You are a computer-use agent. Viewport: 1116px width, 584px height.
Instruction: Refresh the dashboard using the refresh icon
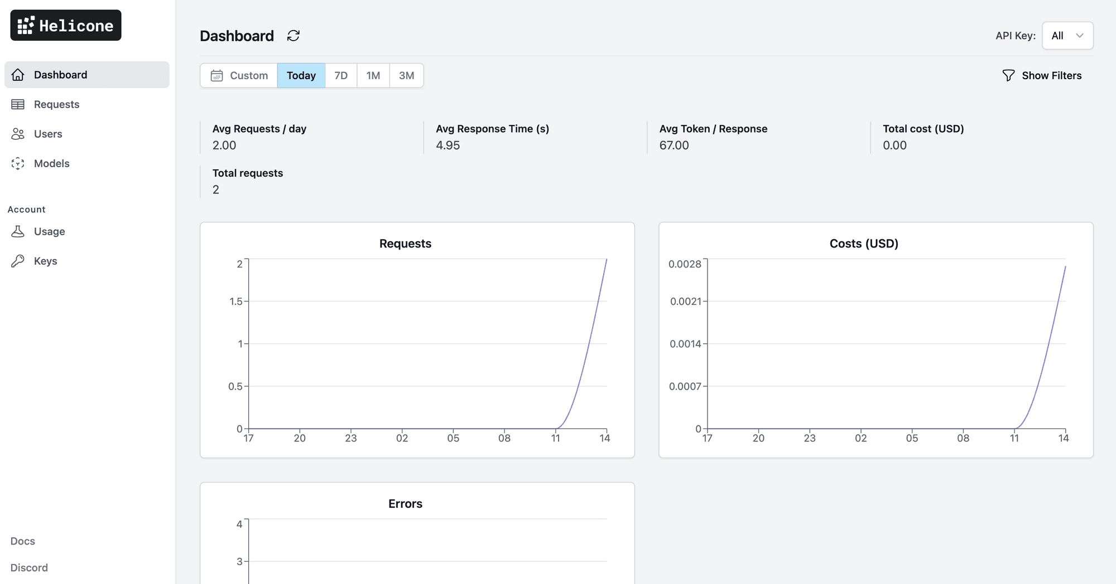tap(293, 36)
